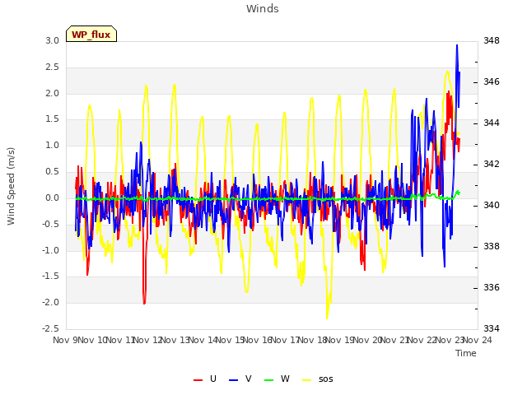527x395 pixels.
Task: Click the 336 right axis tick label
Action: (492, 287)
